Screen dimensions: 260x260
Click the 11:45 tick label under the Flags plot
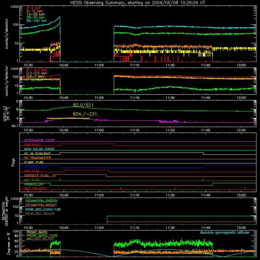206,195
